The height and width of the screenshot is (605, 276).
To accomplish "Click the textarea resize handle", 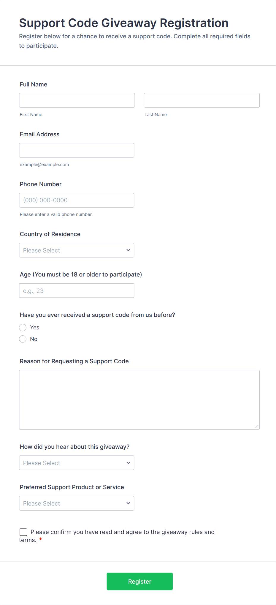I will pyautogui.click(x=257, y=426).
